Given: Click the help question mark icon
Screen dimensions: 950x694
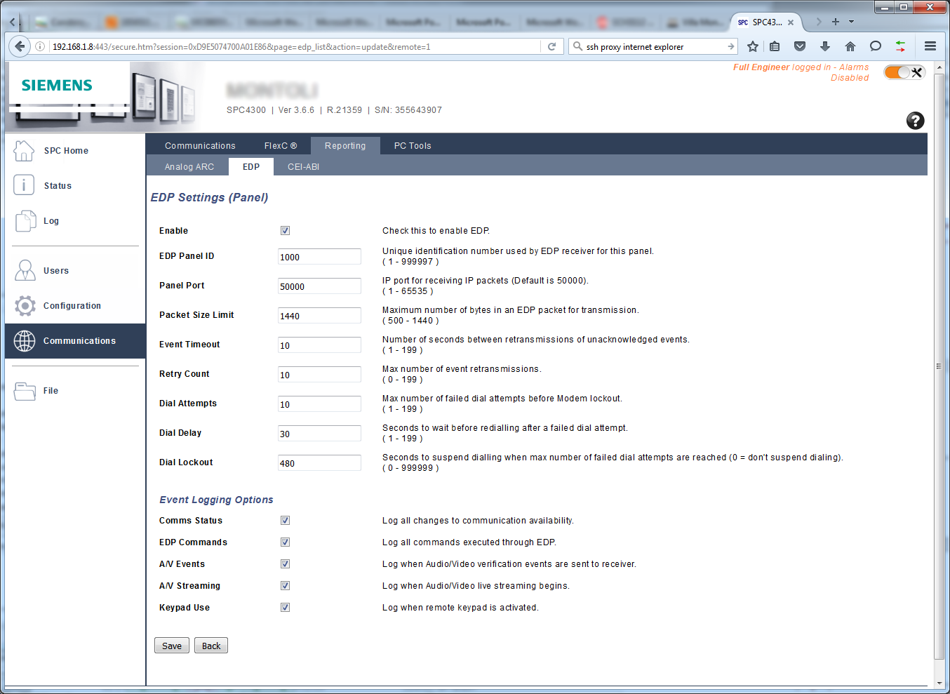Looking at the screenshot, I should (x=915, y=121).
